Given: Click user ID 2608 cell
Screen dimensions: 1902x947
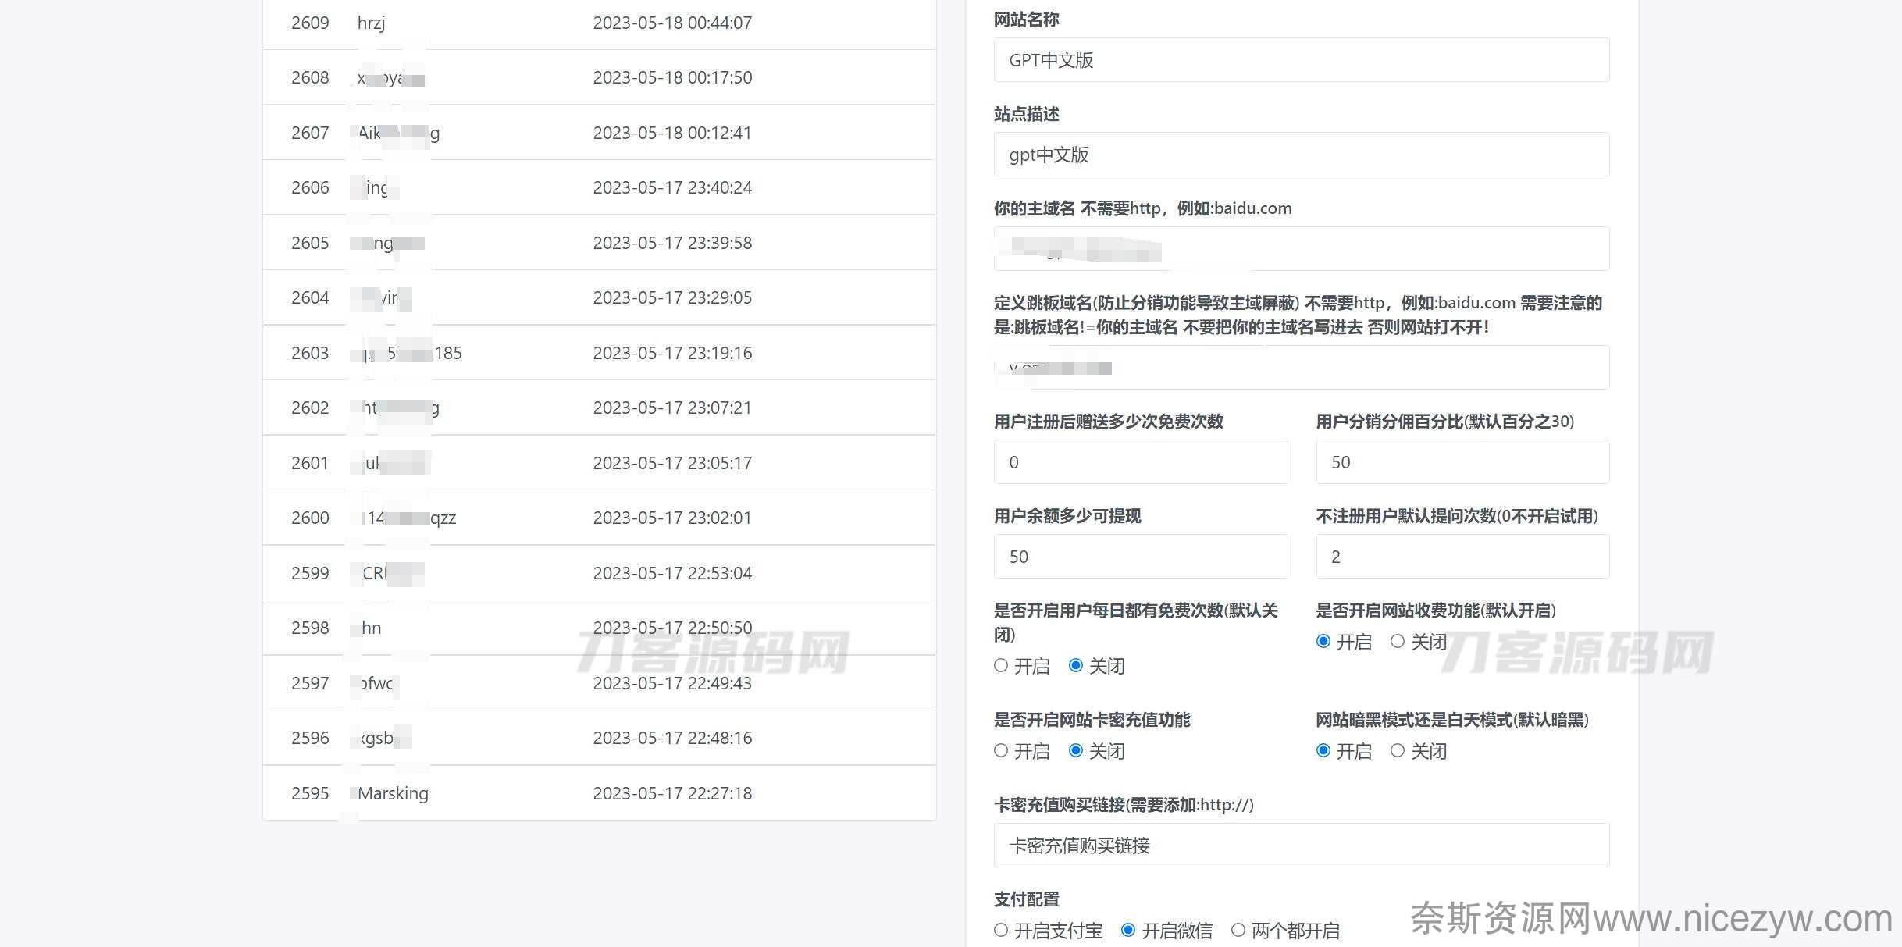Looking at the screenshot, I should [310, 77].
